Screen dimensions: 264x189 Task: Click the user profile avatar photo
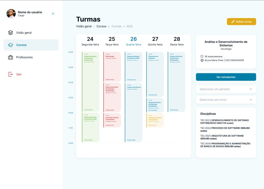(11, 13)
